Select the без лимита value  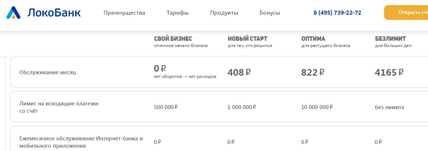point(389,107)
